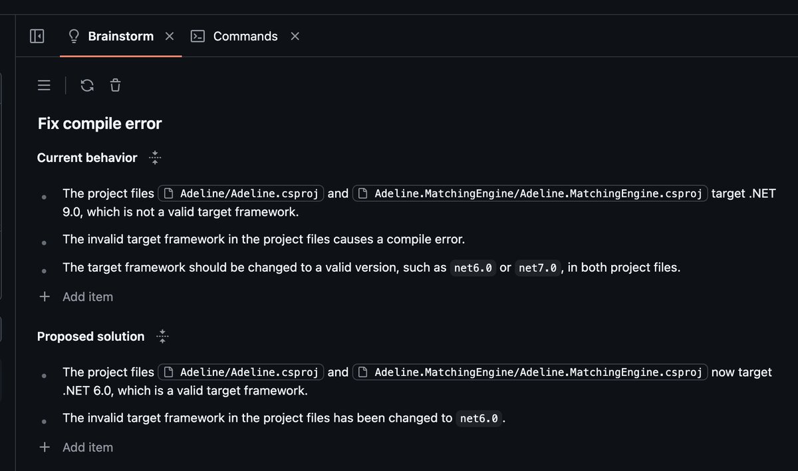Open Adeline/Adeline.csproj link in Proposed solution
The width and height of the screenshot is (798, 471).
(x=241, y=373)
